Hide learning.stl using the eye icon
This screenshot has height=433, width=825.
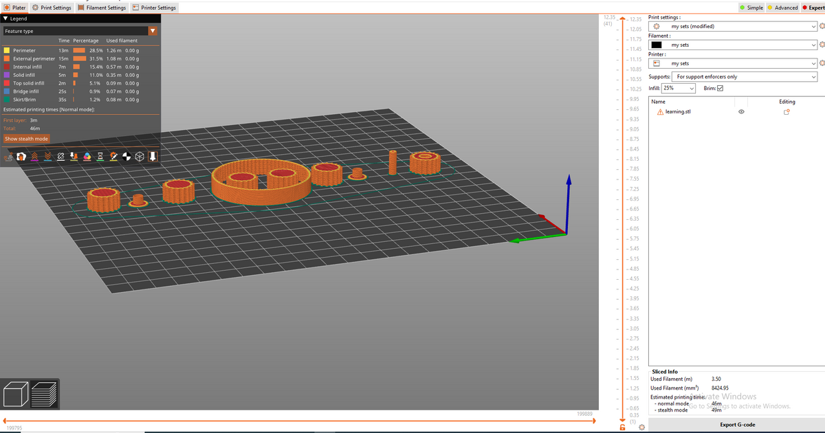[741, 111]
